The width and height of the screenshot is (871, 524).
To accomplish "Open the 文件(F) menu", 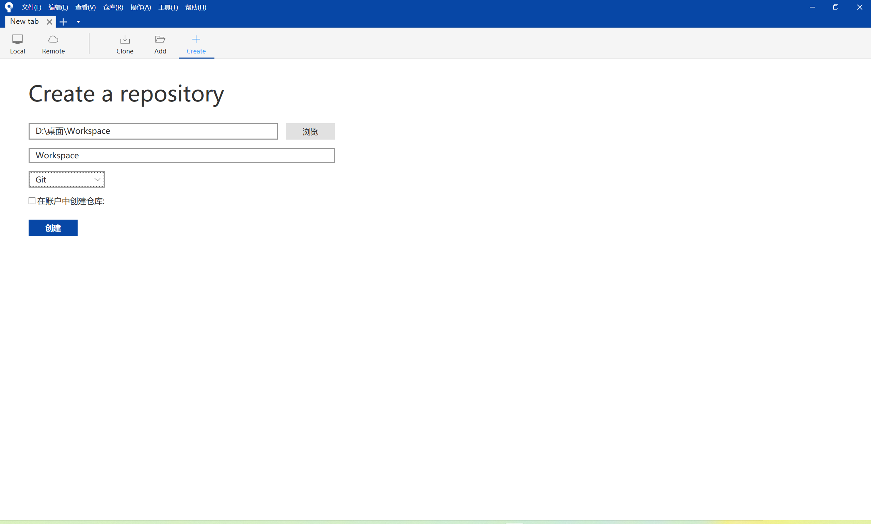I will tap(31, 7).
